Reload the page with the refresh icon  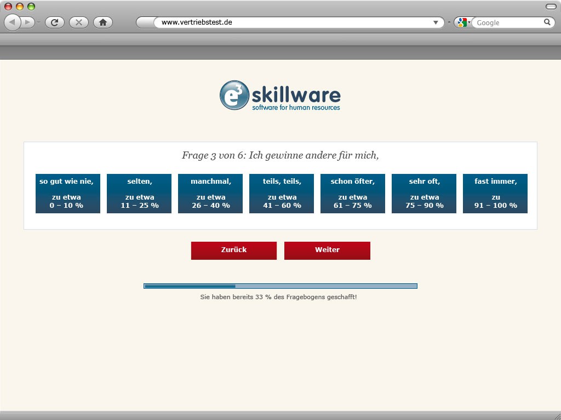[54, 22]
